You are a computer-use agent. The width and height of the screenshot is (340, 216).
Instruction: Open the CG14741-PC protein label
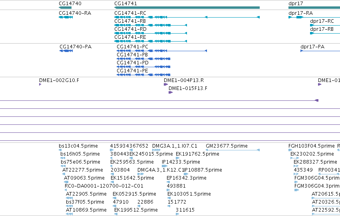tap(133, 47)
